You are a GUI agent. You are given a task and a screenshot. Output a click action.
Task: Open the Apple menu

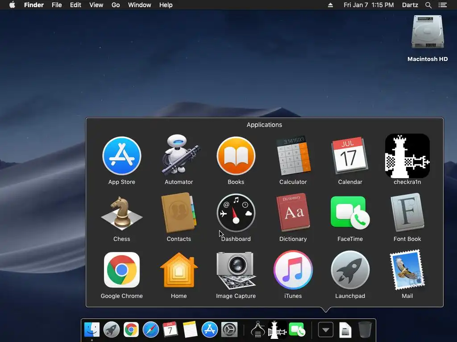point(12,5)
